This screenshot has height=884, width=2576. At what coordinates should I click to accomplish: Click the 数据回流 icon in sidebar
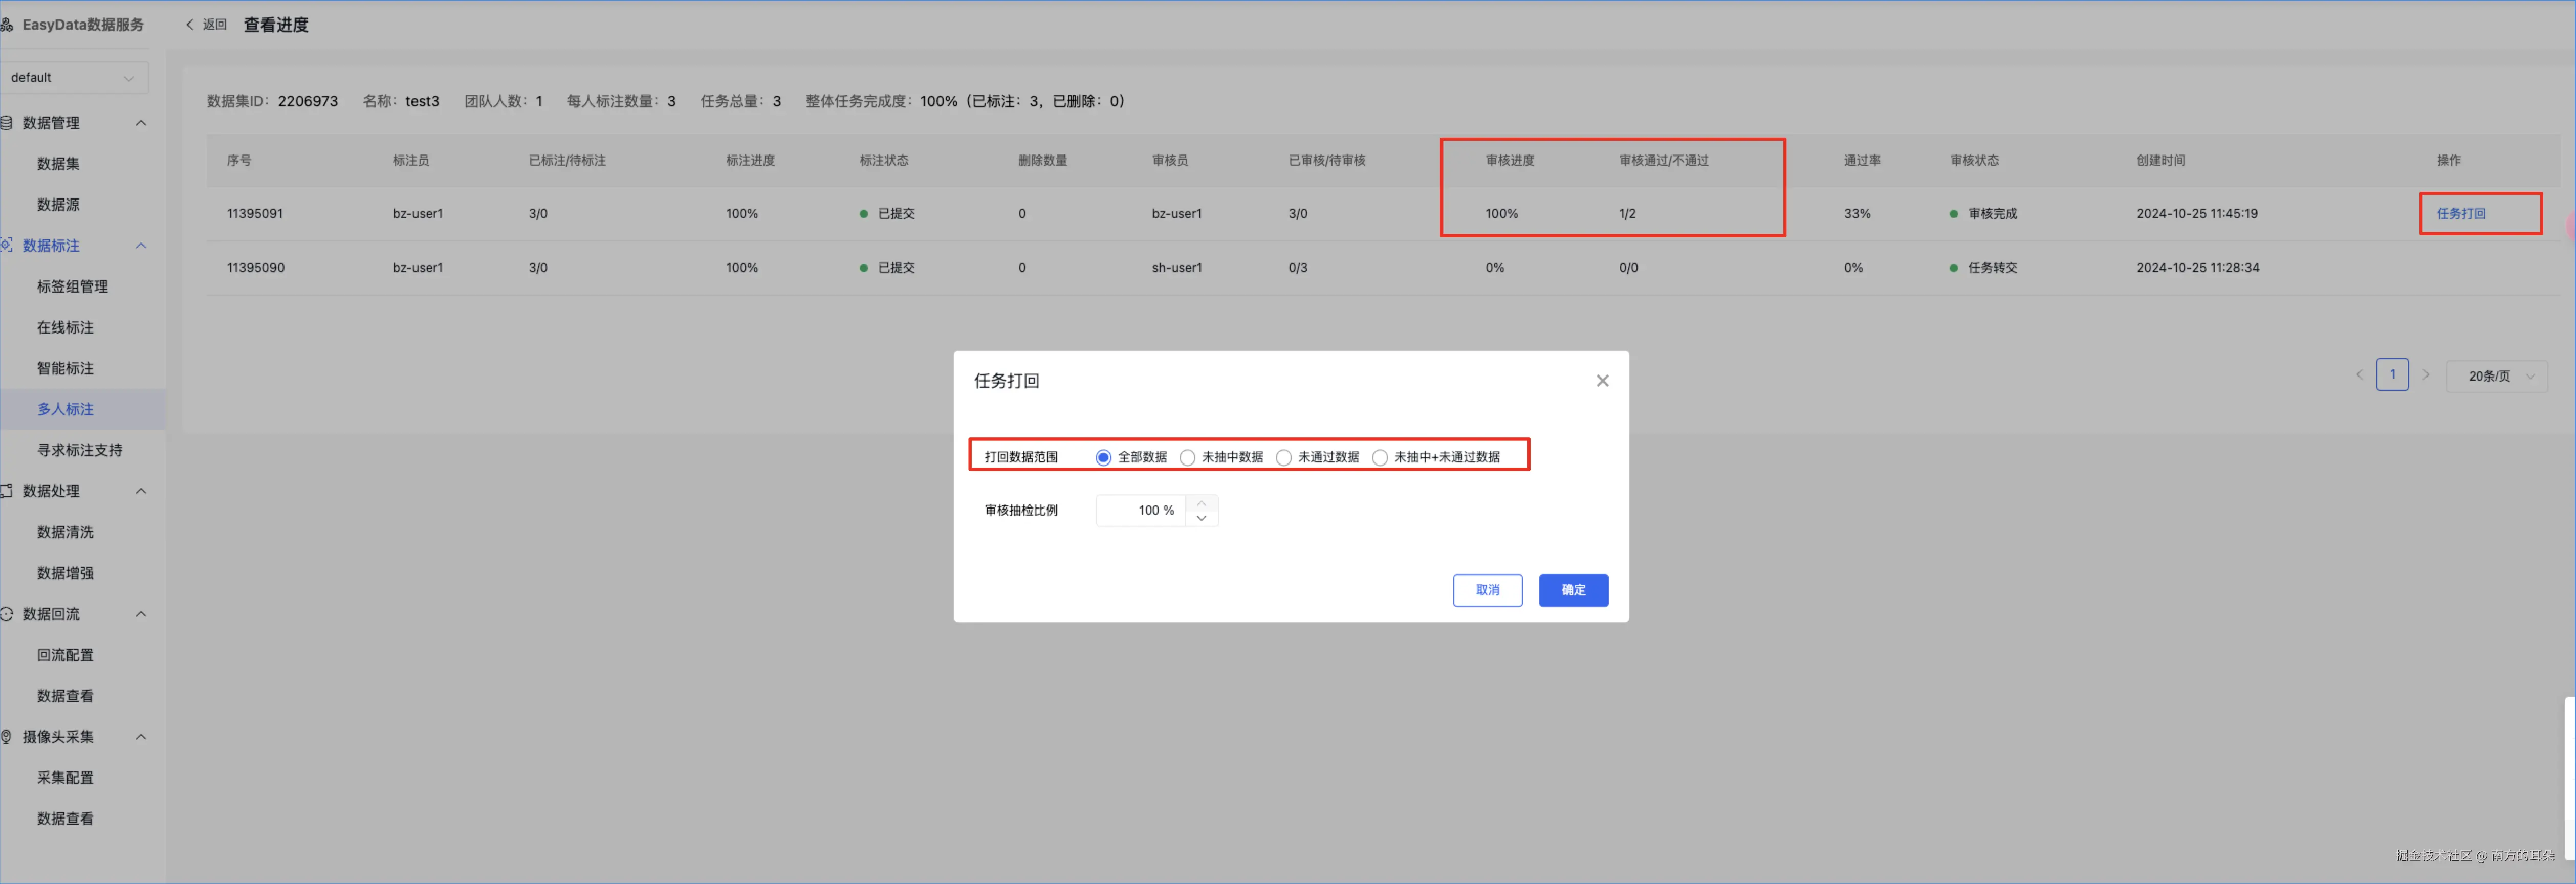tap(7, 614)
